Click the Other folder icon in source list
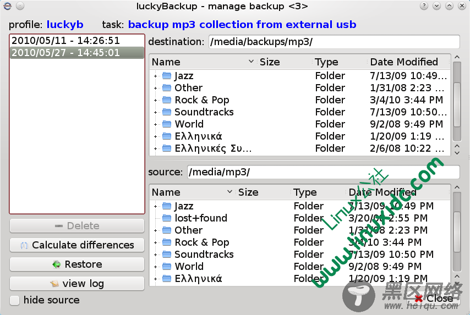The width and height of the screenshot is (470, 315). [167, 230]
